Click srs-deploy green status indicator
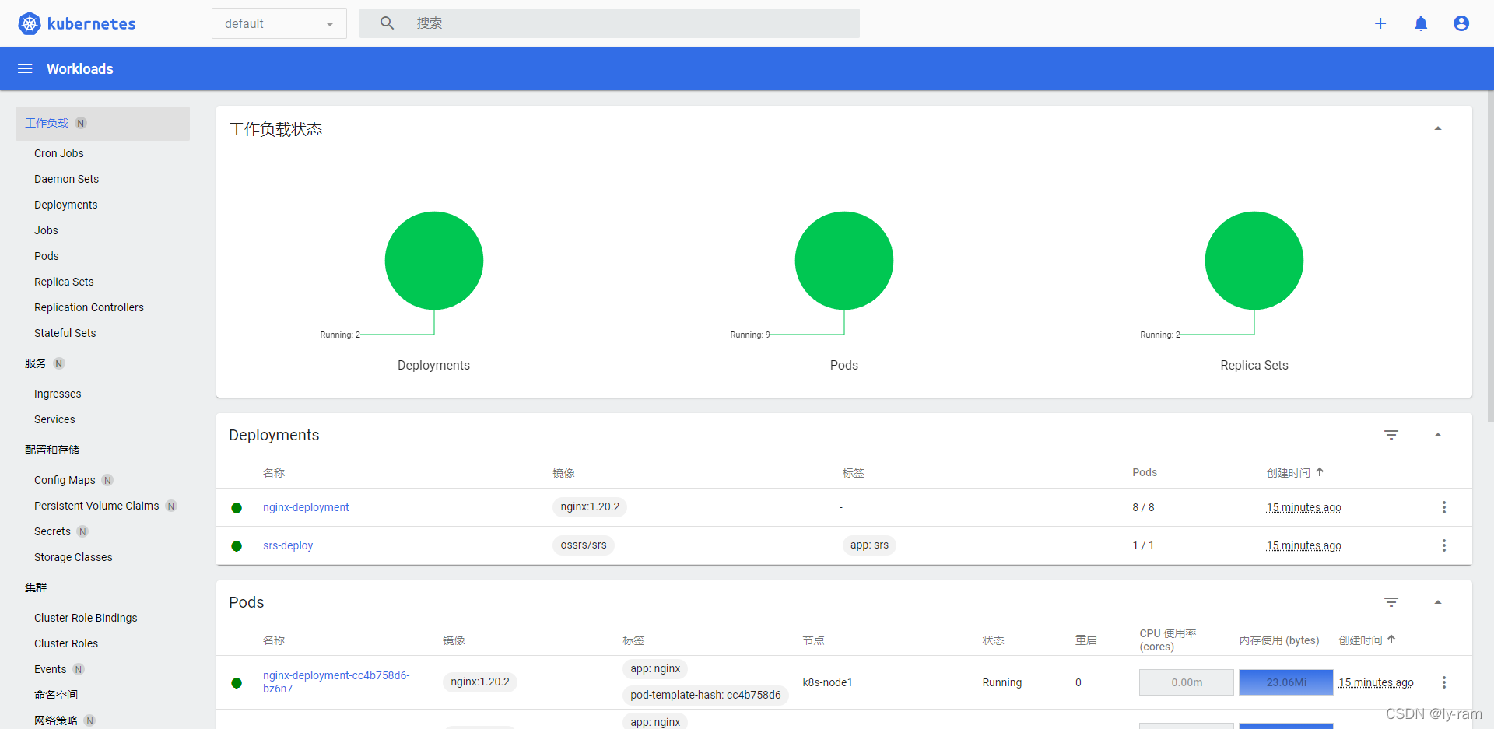 [237, 546]
